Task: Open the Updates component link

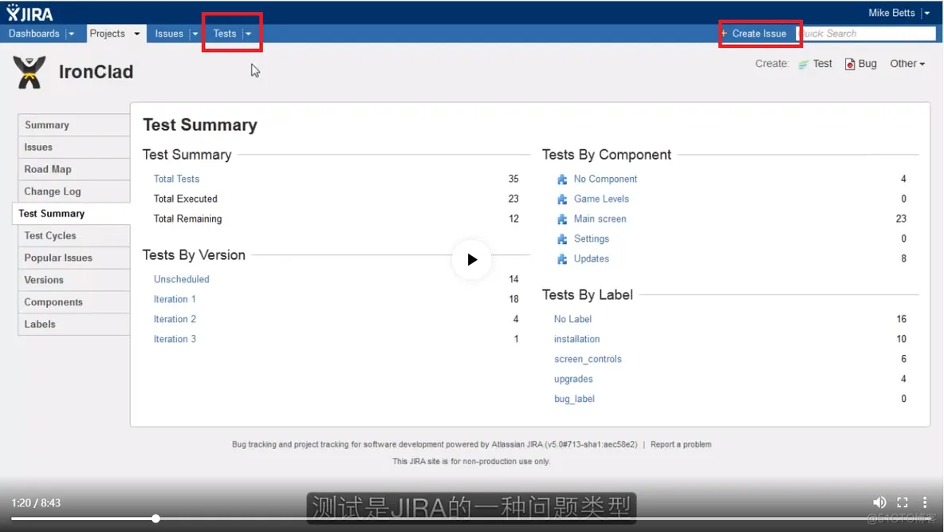Action: (592, 258)
